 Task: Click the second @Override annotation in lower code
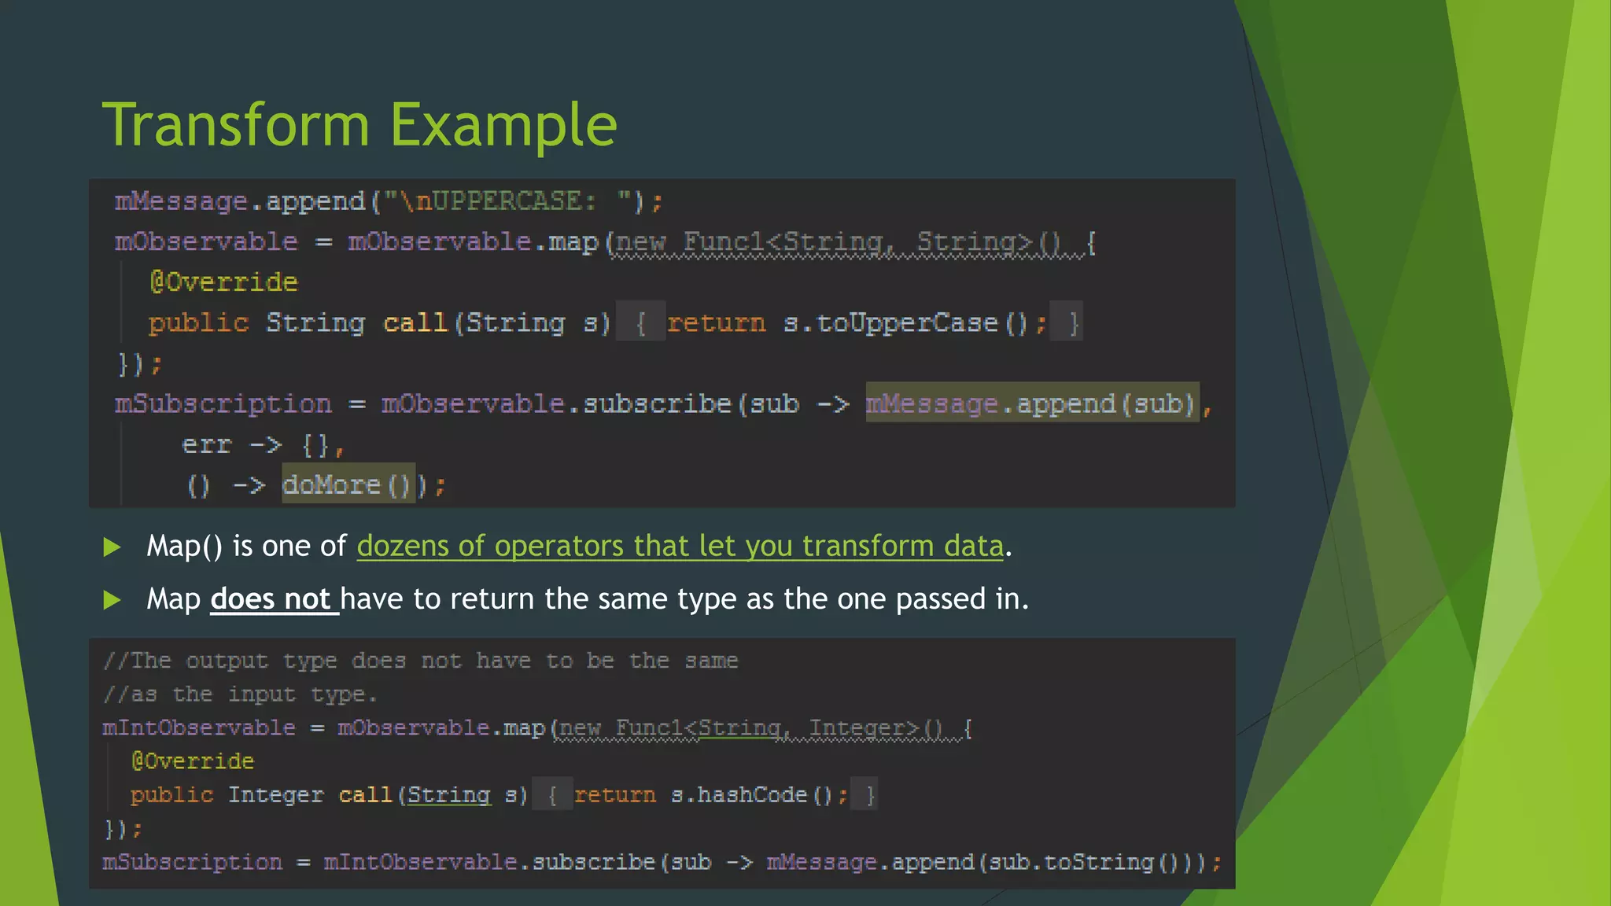[193, 761]
